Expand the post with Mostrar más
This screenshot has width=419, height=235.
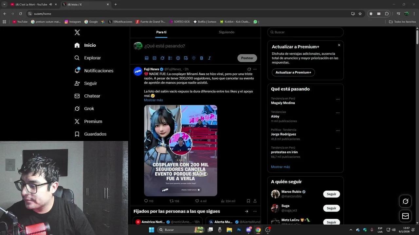pyautogui.click(x=153, y=100)
